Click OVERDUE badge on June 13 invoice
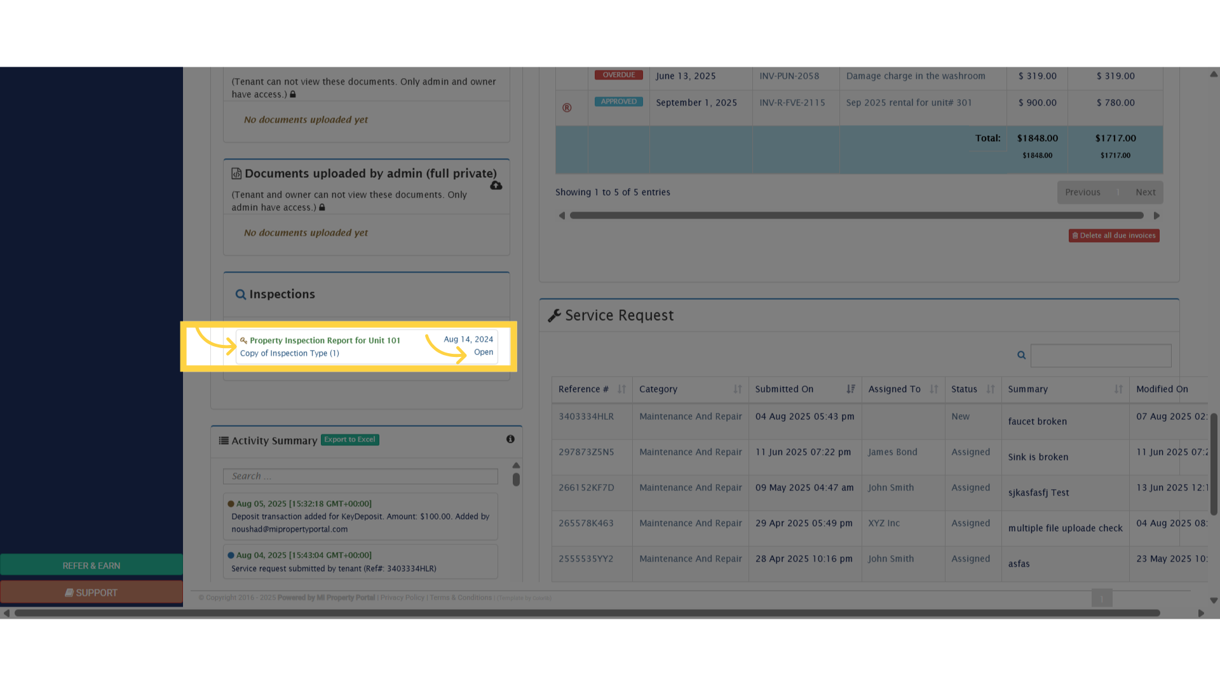 point(618,75)
